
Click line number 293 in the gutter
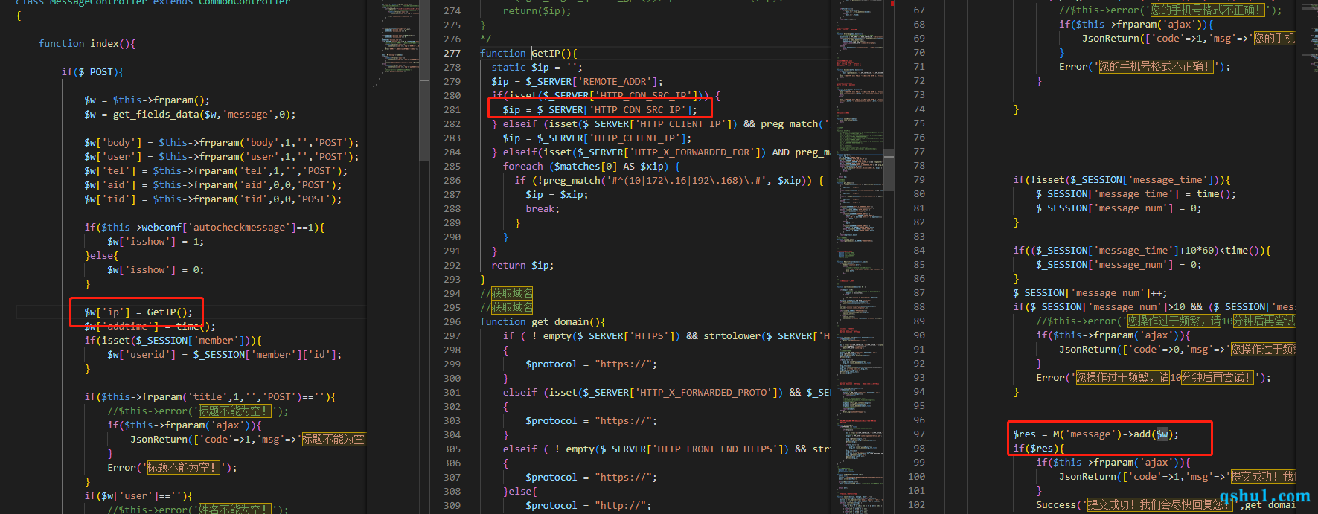(452, 279)
